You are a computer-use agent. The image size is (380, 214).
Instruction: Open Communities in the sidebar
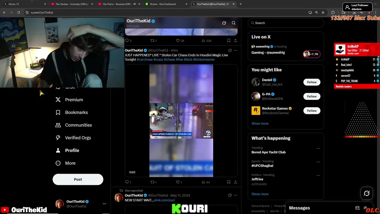tap(74, 125)
